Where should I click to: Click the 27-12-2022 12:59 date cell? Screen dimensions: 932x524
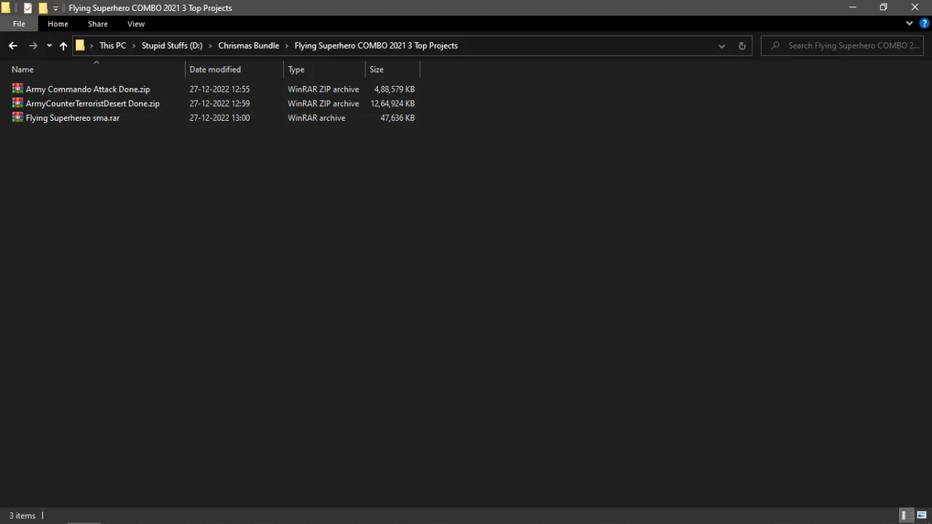(219, 103)
